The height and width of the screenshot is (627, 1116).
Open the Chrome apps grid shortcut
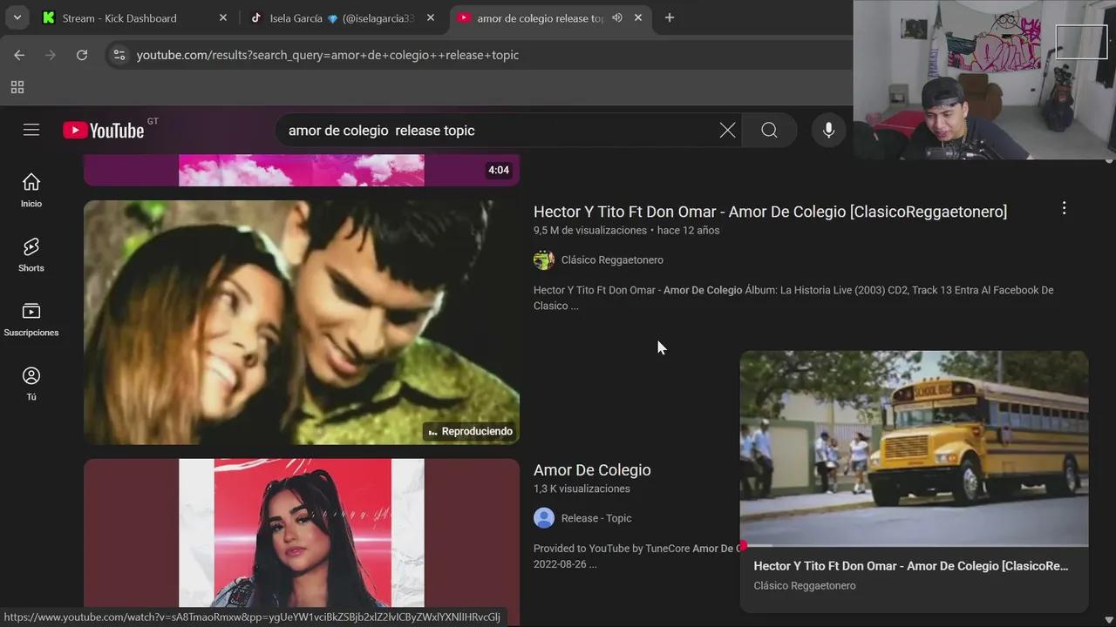[x=17, y=87]
